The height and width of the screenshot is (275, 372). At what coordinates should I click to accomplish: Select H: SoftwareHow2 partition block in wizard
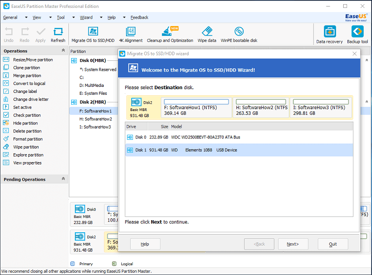point(261,108)
